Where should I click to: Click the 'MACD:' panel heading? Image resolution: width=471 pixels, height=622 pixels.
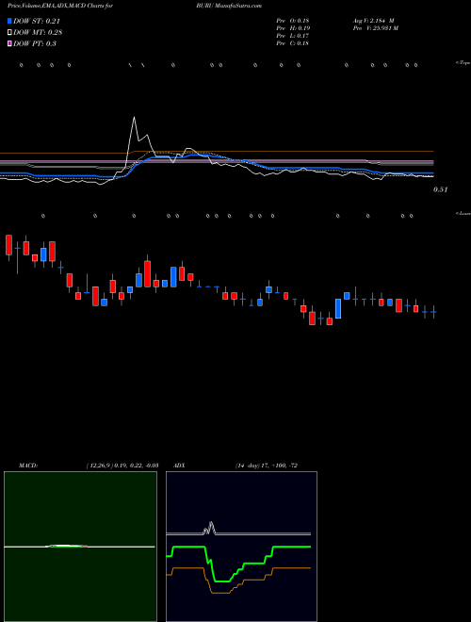28,466
